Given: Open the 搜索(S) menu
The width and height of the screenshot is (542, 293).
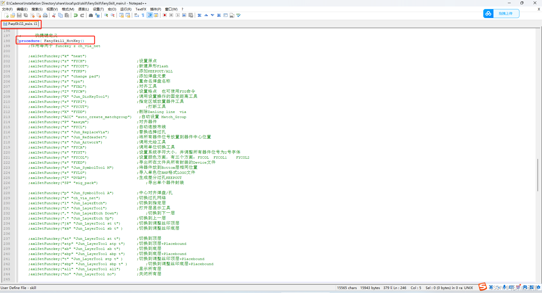Looking at the screenshot, I should click(x=37, y=9).
